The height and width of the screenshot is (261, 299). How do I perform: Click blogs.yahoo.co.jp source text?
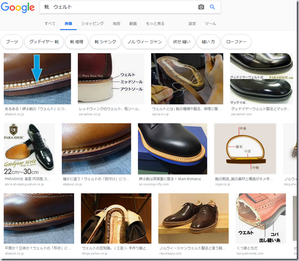pos(95,253)
